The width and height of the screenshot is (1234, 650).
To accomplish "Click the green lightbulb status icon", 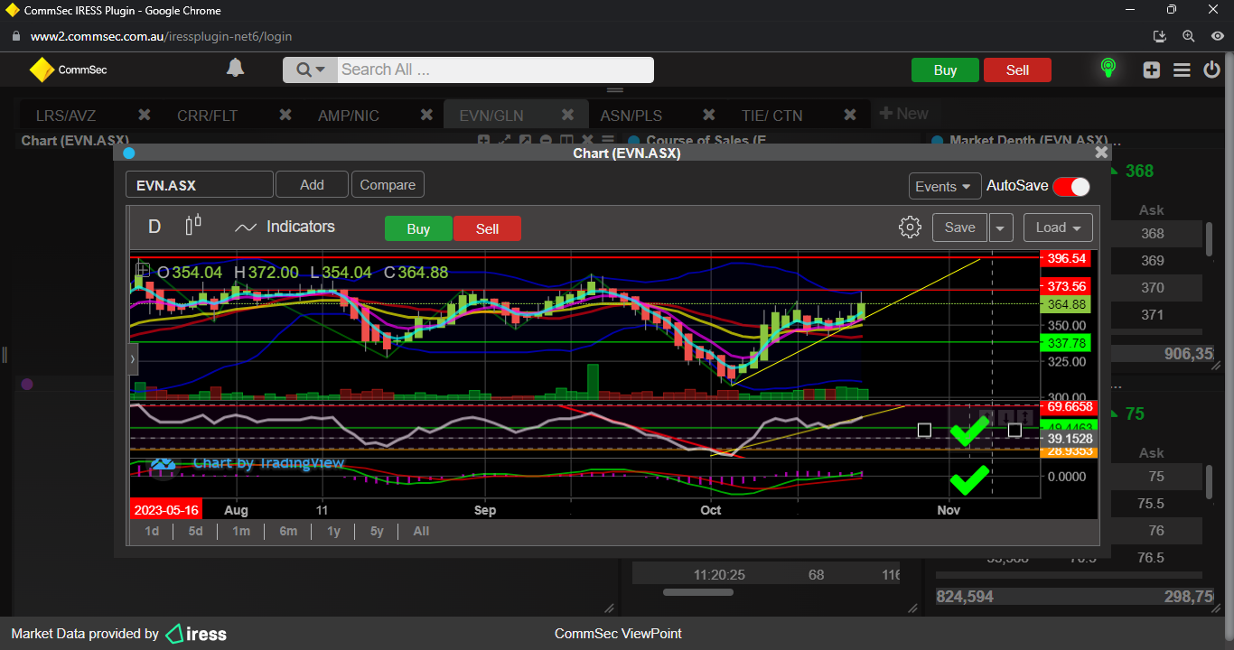I will pos(1108,69).
